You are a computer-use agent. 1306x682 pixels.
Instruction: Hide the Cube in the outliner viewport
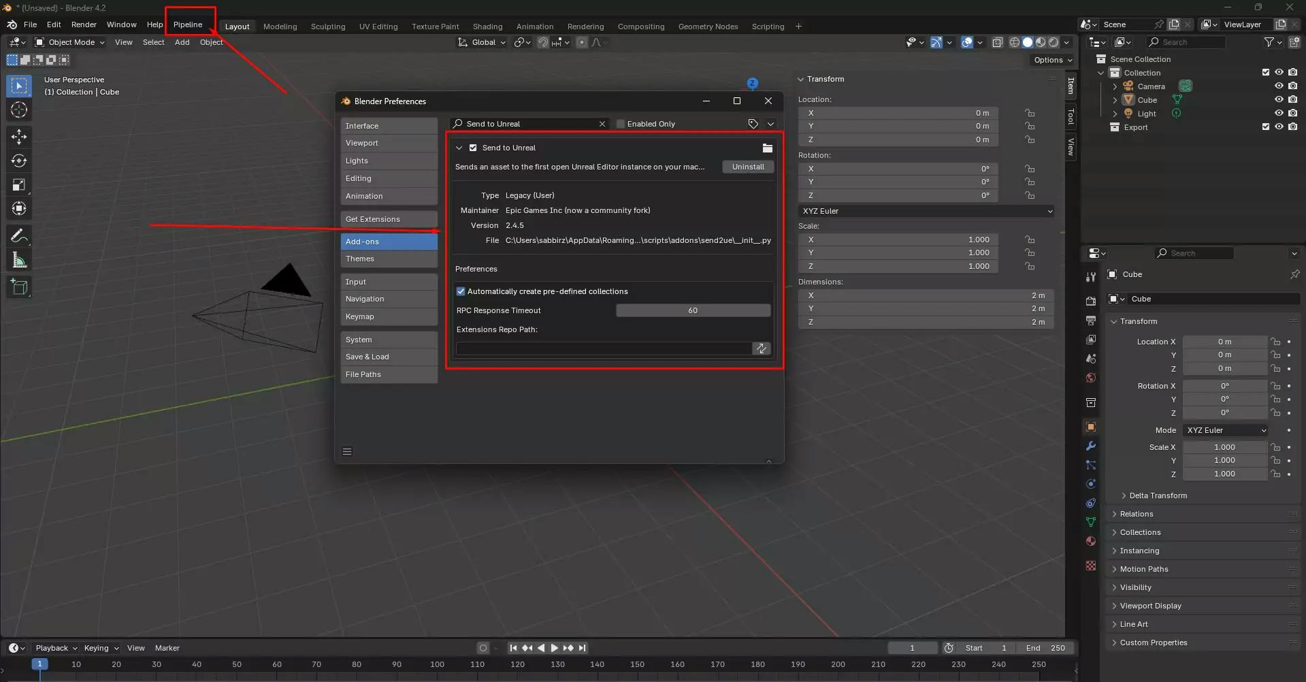1279,99
